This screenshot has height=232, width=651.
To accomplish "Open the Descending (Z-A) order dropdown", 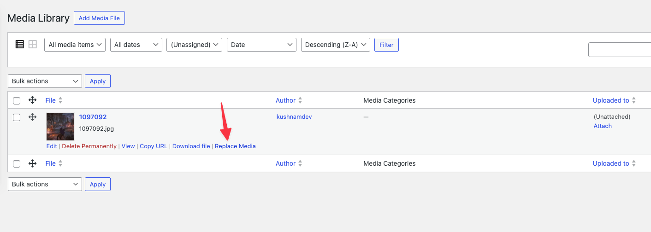I will [335, 45].
